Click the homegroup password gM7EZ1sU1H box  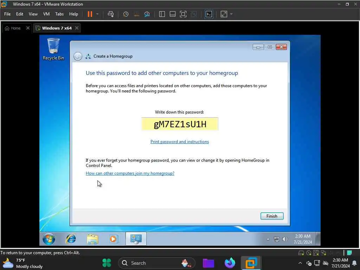[180, 124]
